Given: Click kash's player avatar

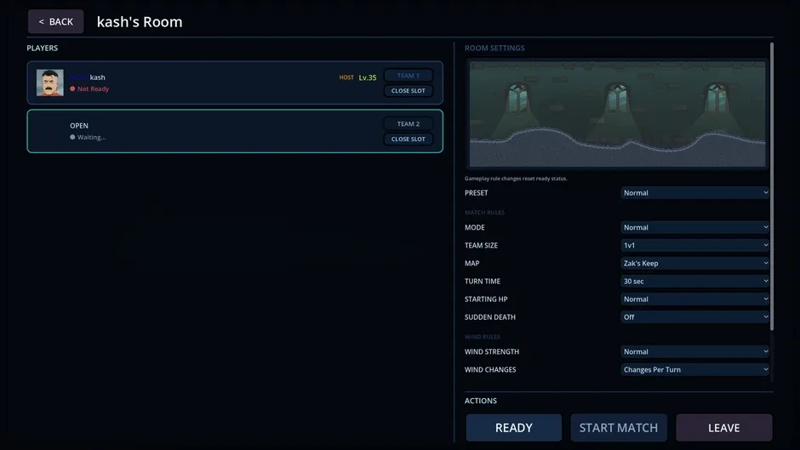Looking at the screenshot, I should click(50, 83).
